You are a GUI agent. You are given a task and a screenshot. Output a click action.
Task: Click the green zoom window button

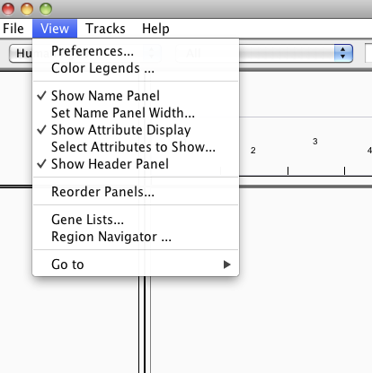[x=46, y=9]
